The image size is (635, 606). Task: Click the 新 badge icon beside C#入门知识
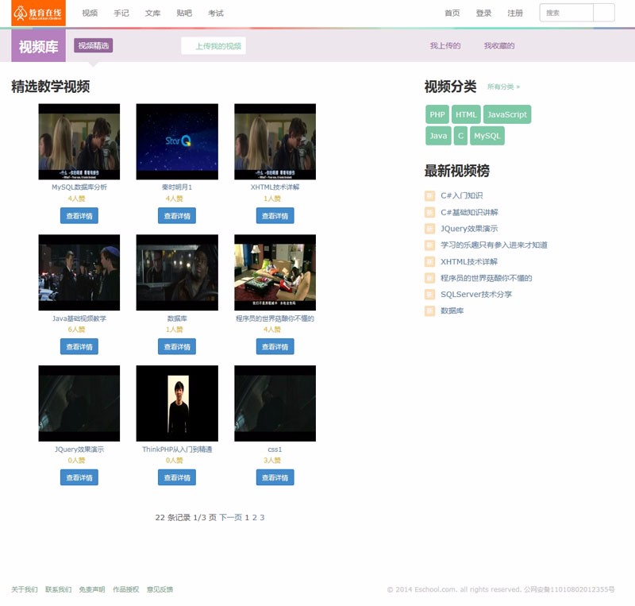tap(429, 196)
